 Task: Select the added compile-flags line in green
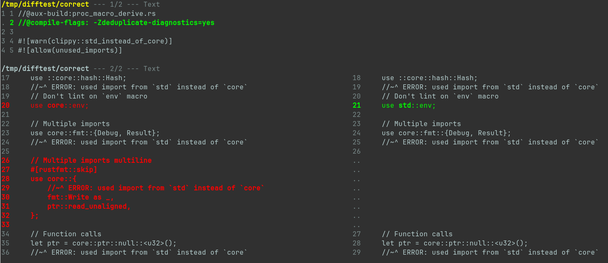point(116,23)
